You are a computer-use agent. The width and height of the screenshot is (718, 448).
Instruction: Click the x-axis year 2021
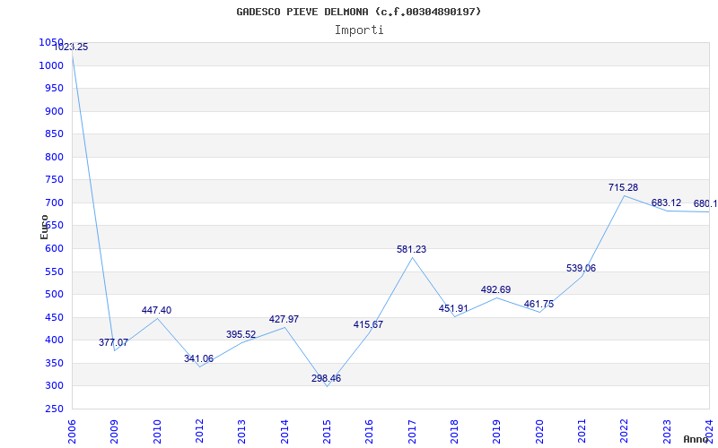582,431
